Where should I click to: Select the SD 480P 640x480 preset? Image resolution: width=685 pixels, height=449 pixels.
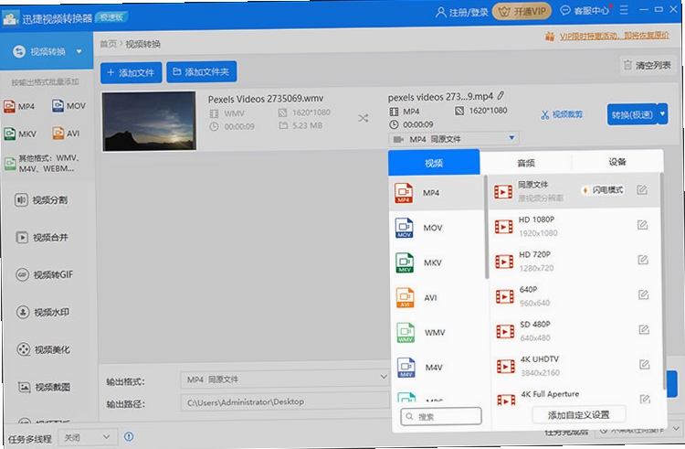point(575,331)
